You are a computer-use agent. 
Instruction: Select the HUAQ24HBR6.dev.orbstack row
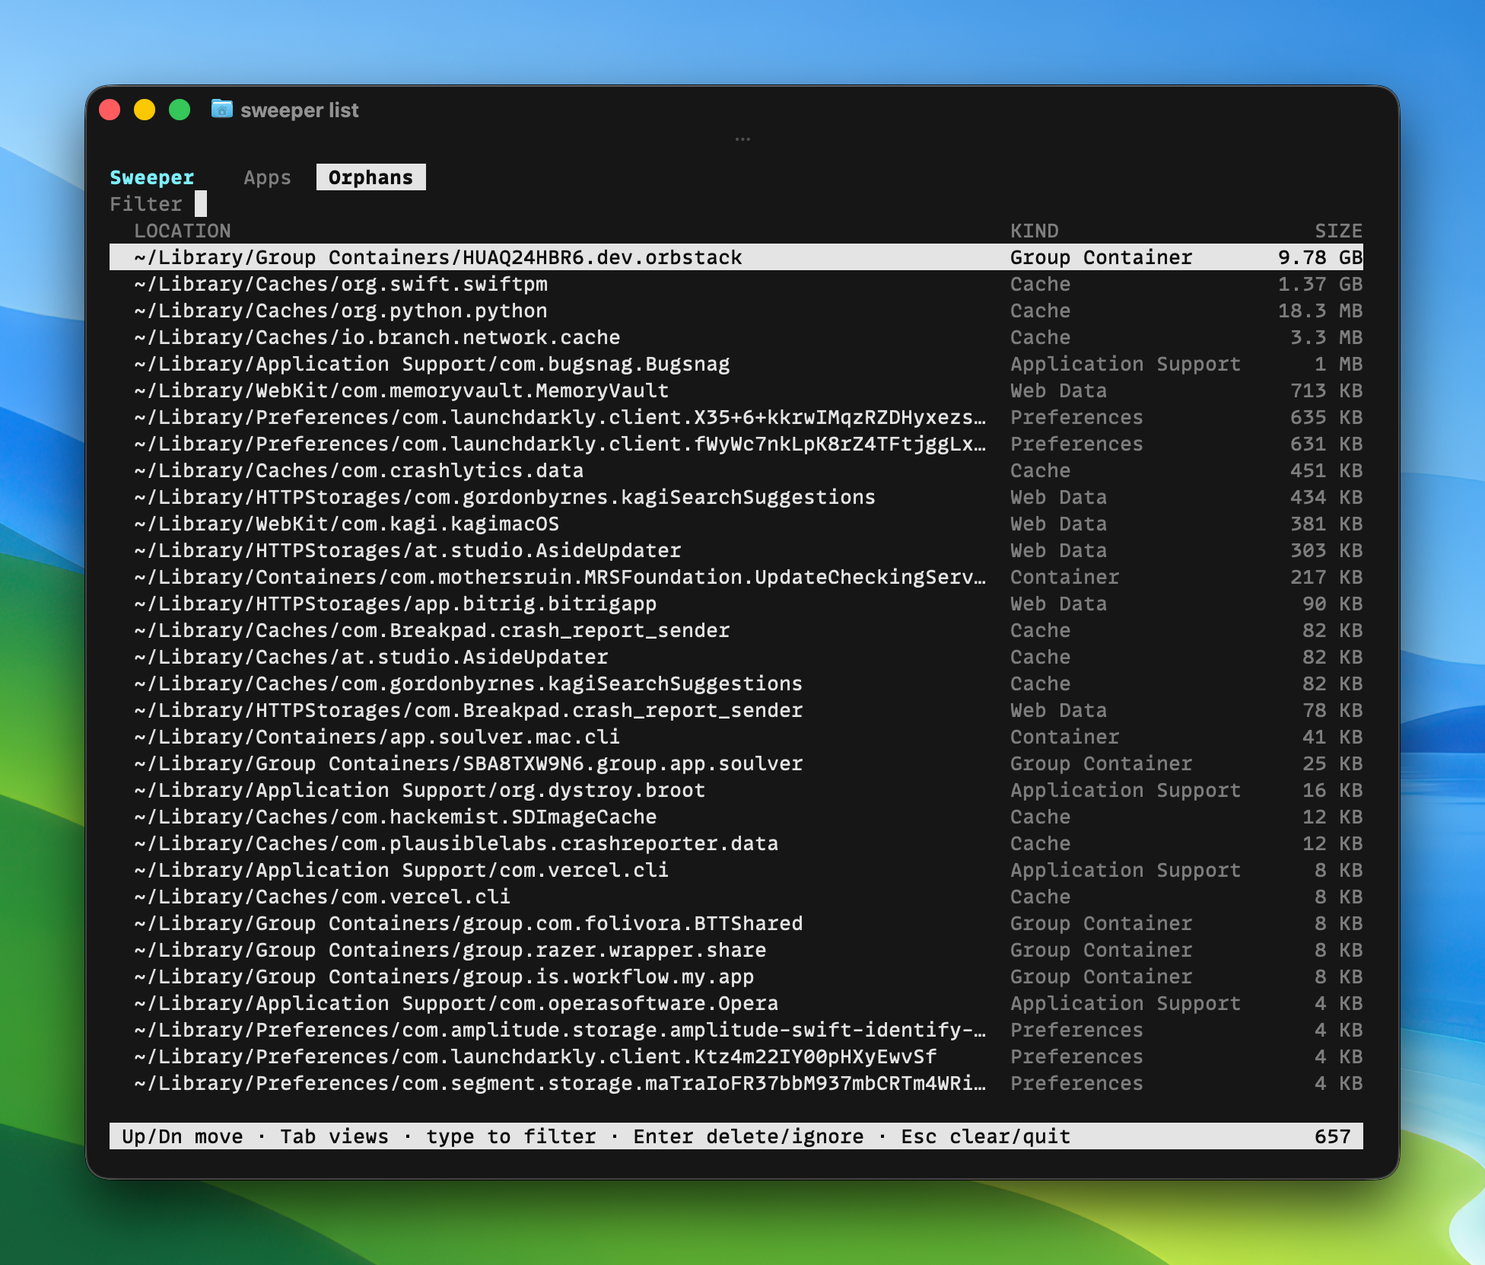coord(736,257)
